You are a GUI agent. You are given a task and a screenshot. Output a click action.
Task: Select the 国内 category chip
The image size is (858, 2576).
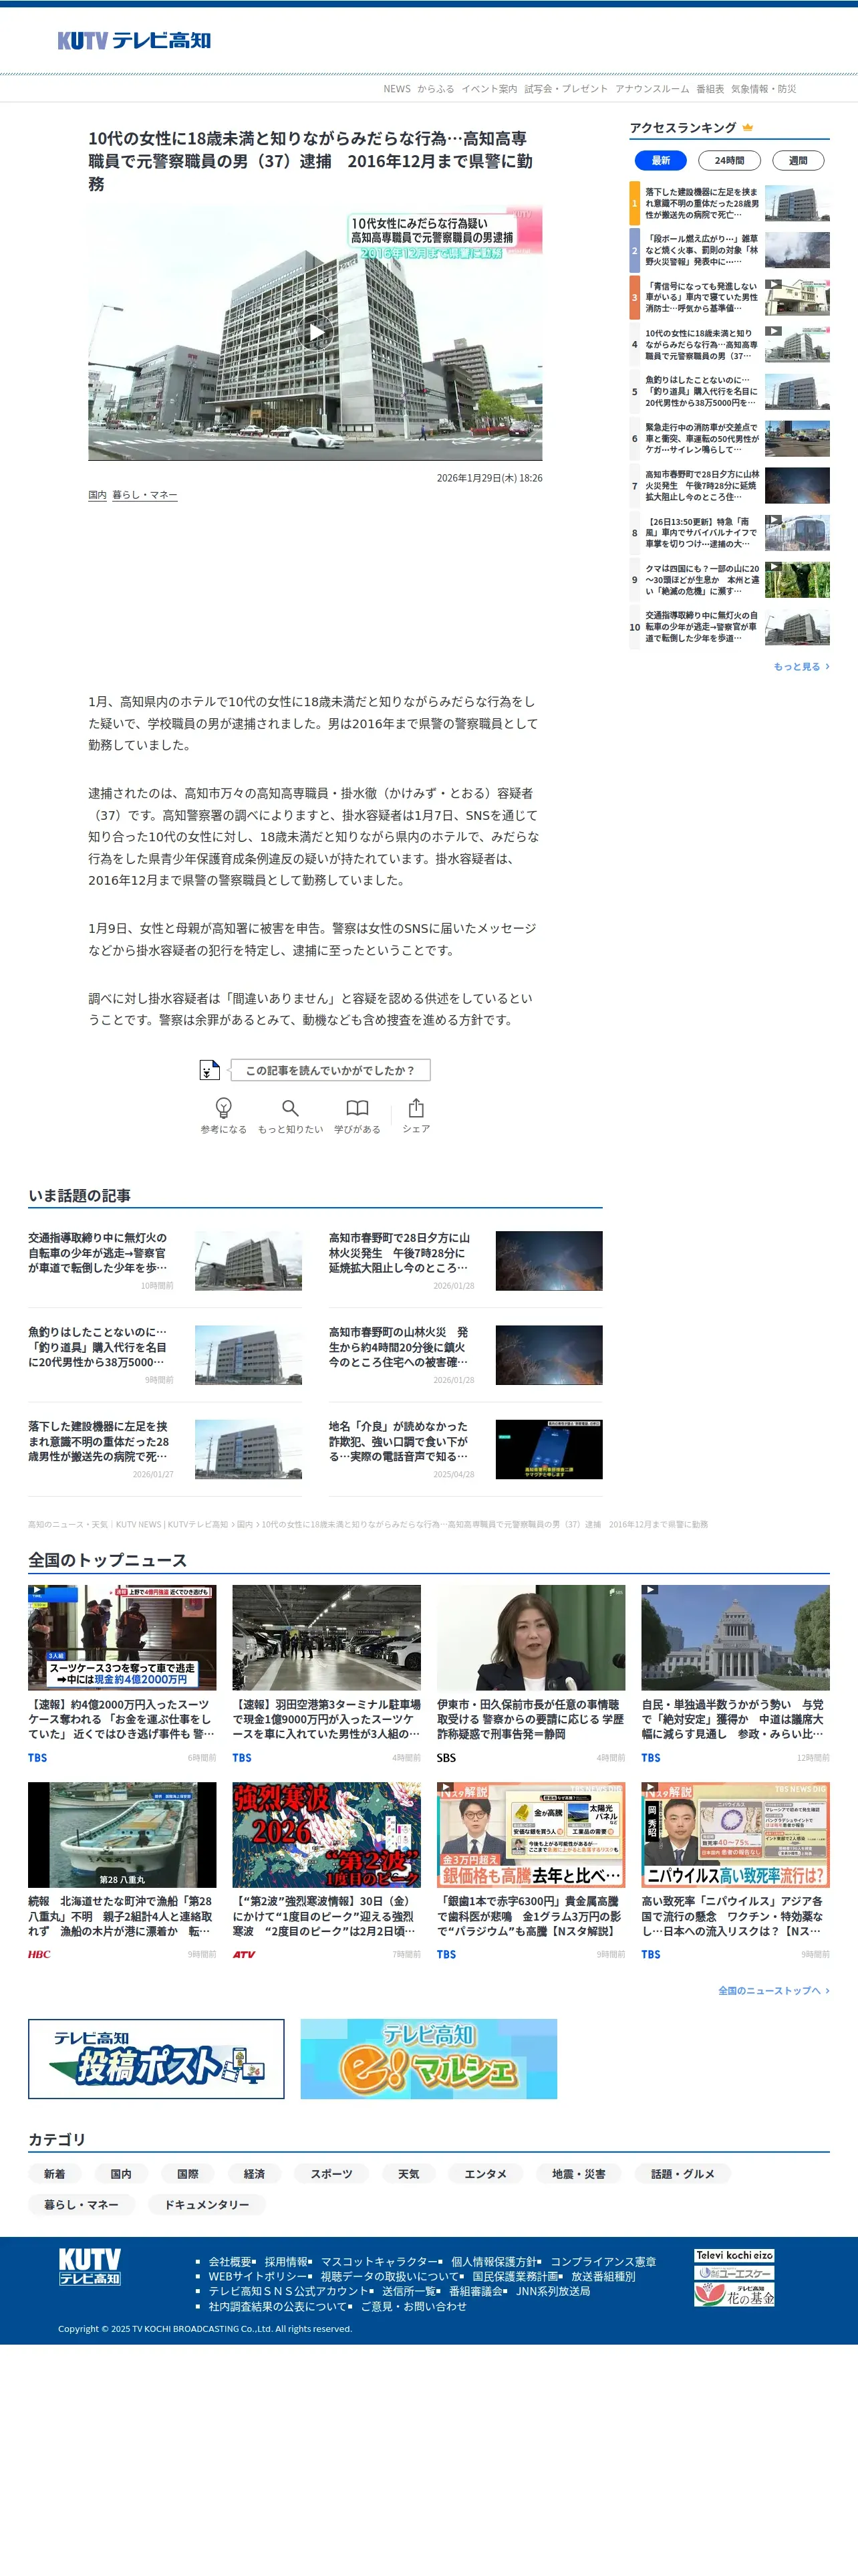121,2174
